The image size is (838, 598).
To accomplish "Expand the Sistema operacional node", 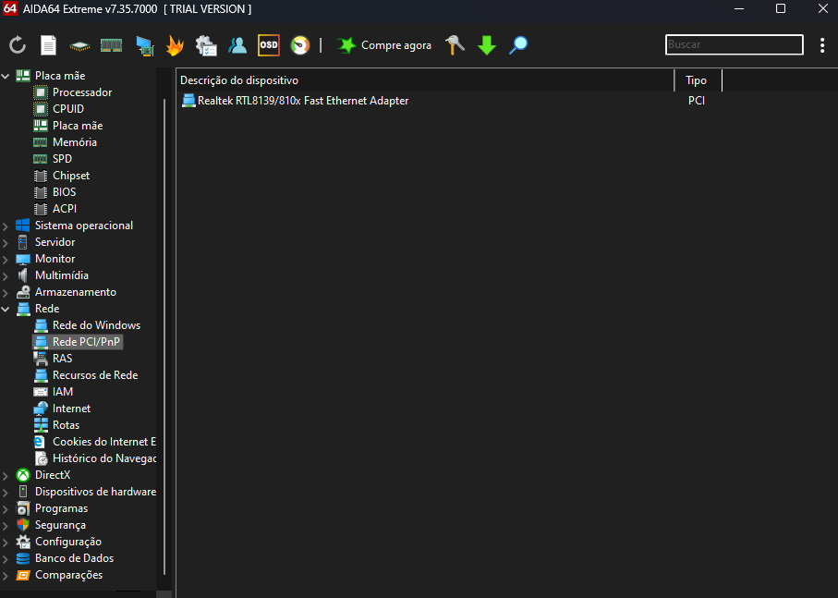I will 6,226.
